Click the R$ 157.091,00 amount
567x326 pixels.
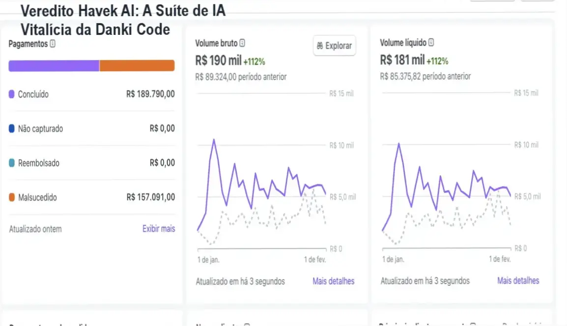[151, 197]
